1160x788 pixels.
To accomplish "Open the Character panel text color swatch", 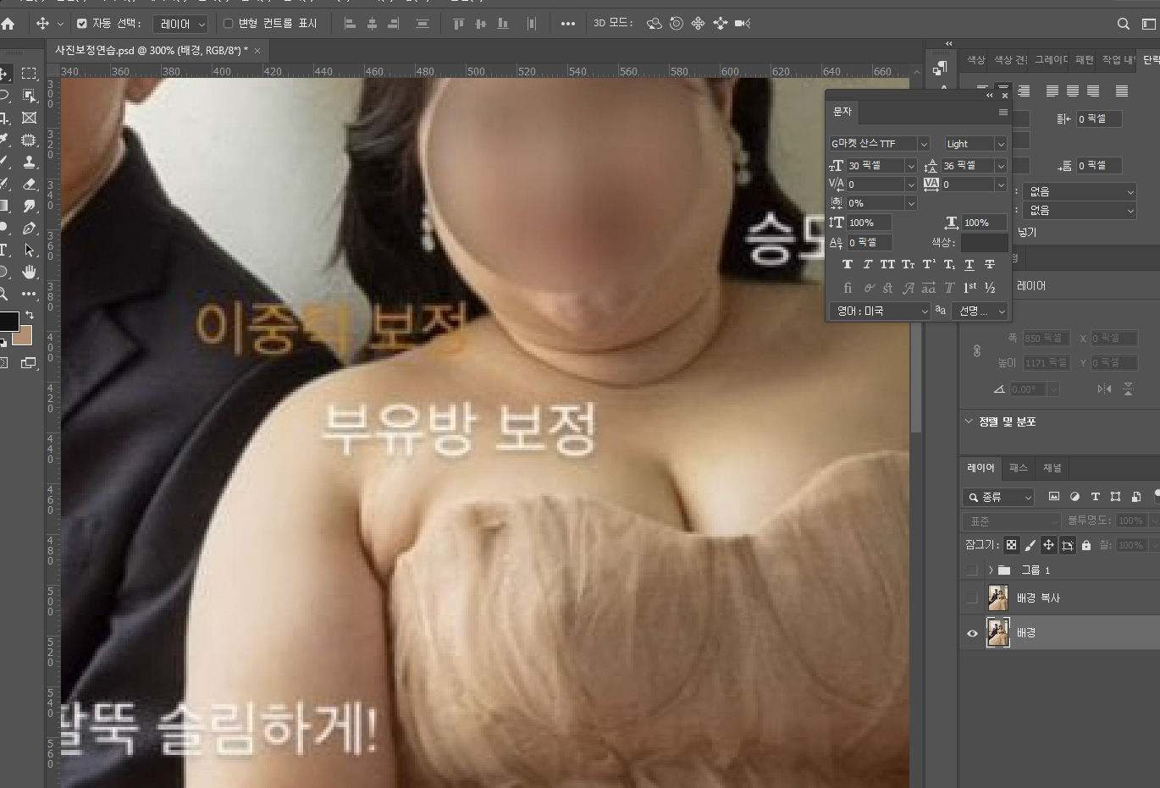I will [x=985, y=243].
